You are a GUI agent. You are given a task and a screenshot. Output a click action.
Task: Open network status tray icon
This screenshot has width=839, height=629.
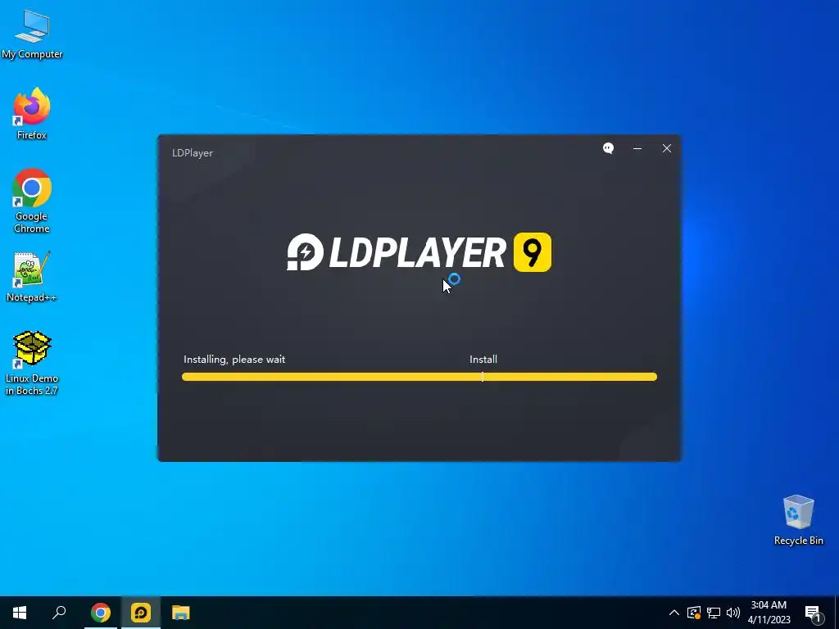(714, 613)
